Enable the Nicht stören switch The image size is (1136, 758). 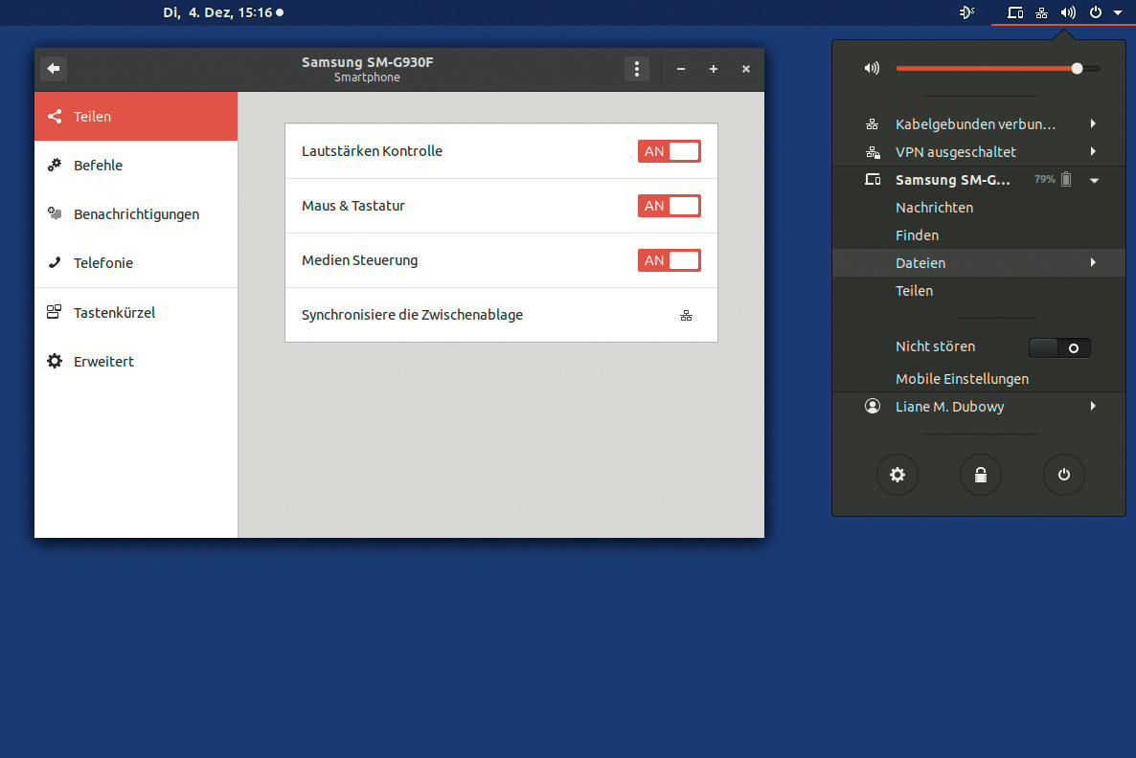[1058, 347]
